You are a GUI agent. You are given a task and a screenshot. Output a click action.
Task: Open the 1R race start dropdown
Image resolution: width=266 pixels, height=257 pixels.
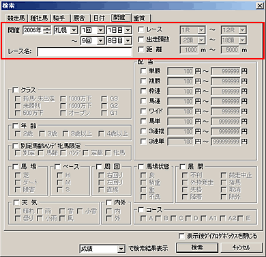pyautogui.click(x=201, y=30)
